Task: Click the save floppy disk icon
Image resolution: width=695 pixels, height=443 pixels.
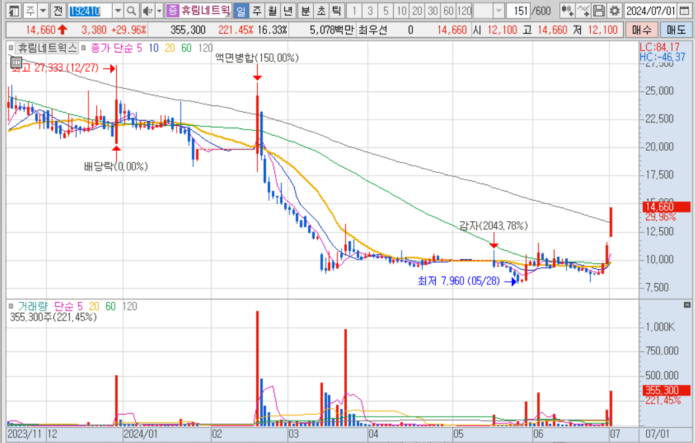Action: pyautogui.click(x=599, y=11)
